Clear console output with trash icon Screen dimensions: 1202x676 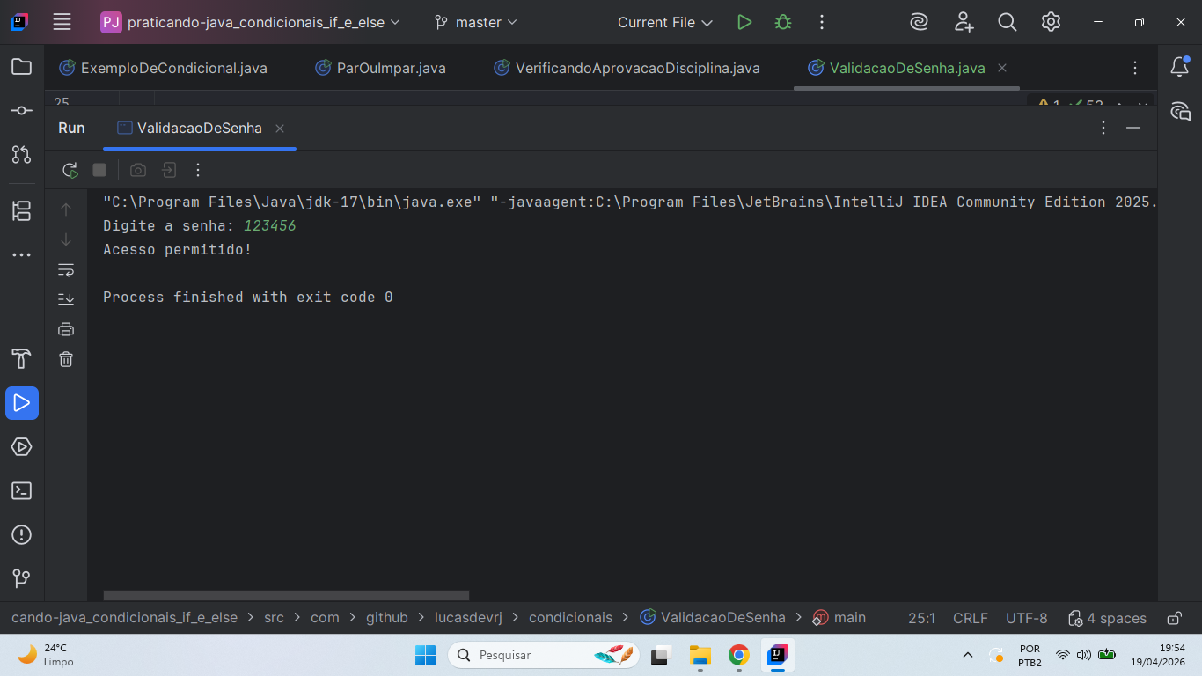click(66, 359)
